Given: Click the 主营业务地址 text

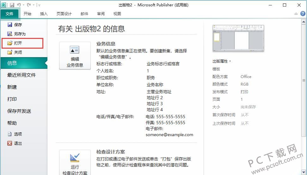Looking at the screenshot, I should tap(159, 92).
